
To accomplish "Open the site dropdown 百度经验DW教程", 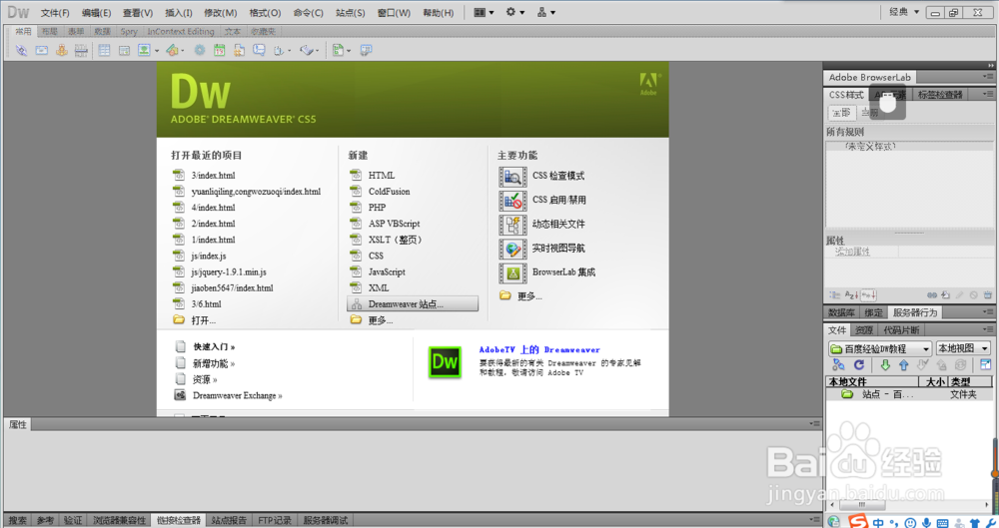I will pos(880,348).
